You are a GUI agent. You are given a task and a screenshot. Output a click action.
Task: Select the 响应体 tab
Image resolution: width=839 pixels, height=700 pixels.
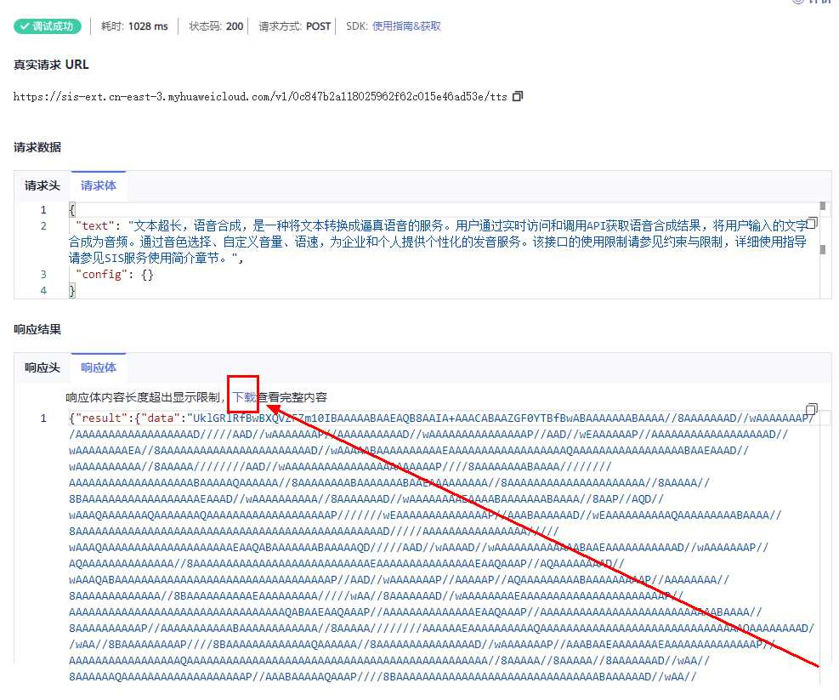pos(99,368)
